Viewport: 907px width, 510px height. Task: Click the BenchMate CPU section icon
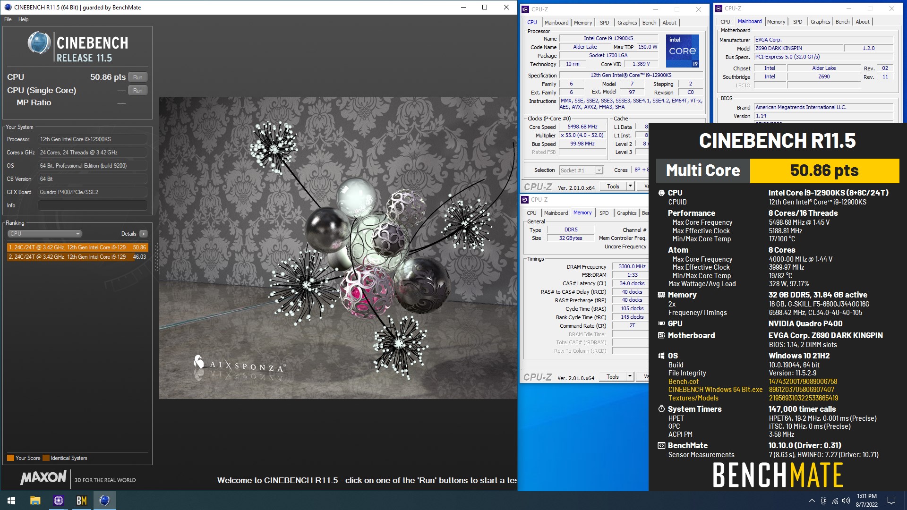click(x=661, y=193)
